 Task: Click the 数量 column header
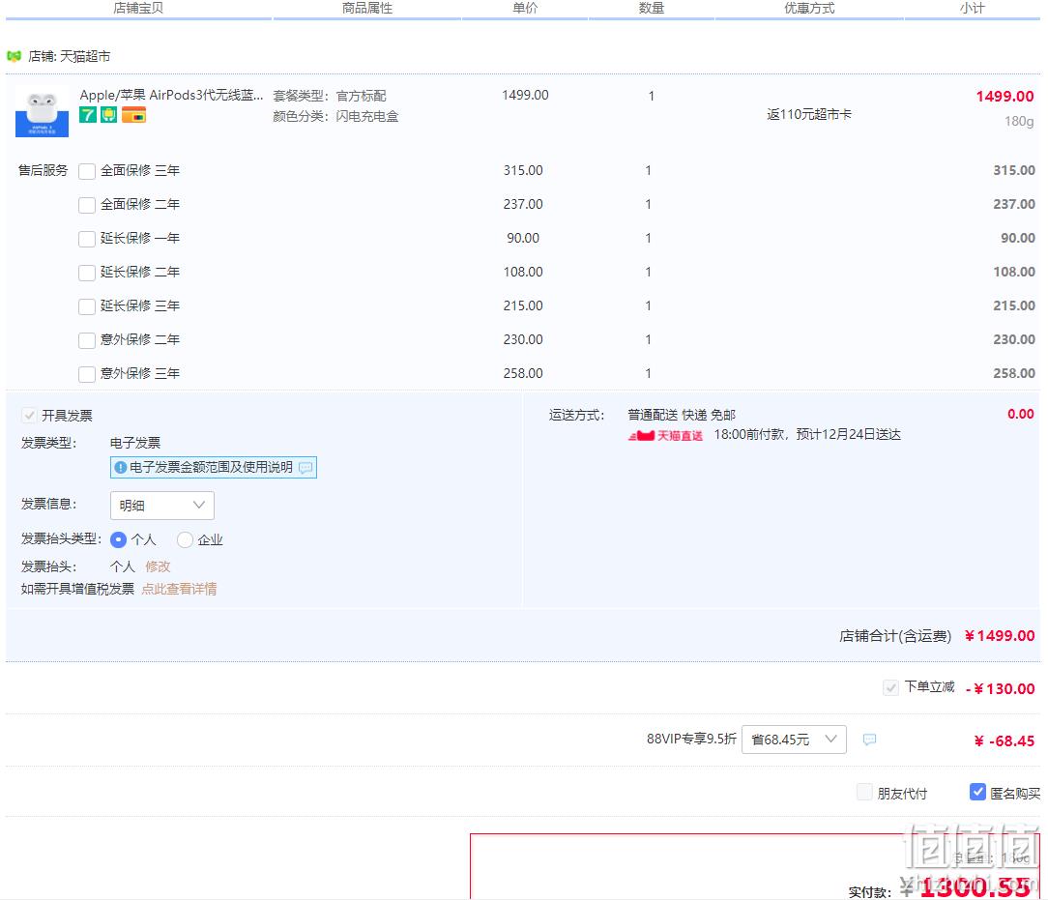point(651,8)
